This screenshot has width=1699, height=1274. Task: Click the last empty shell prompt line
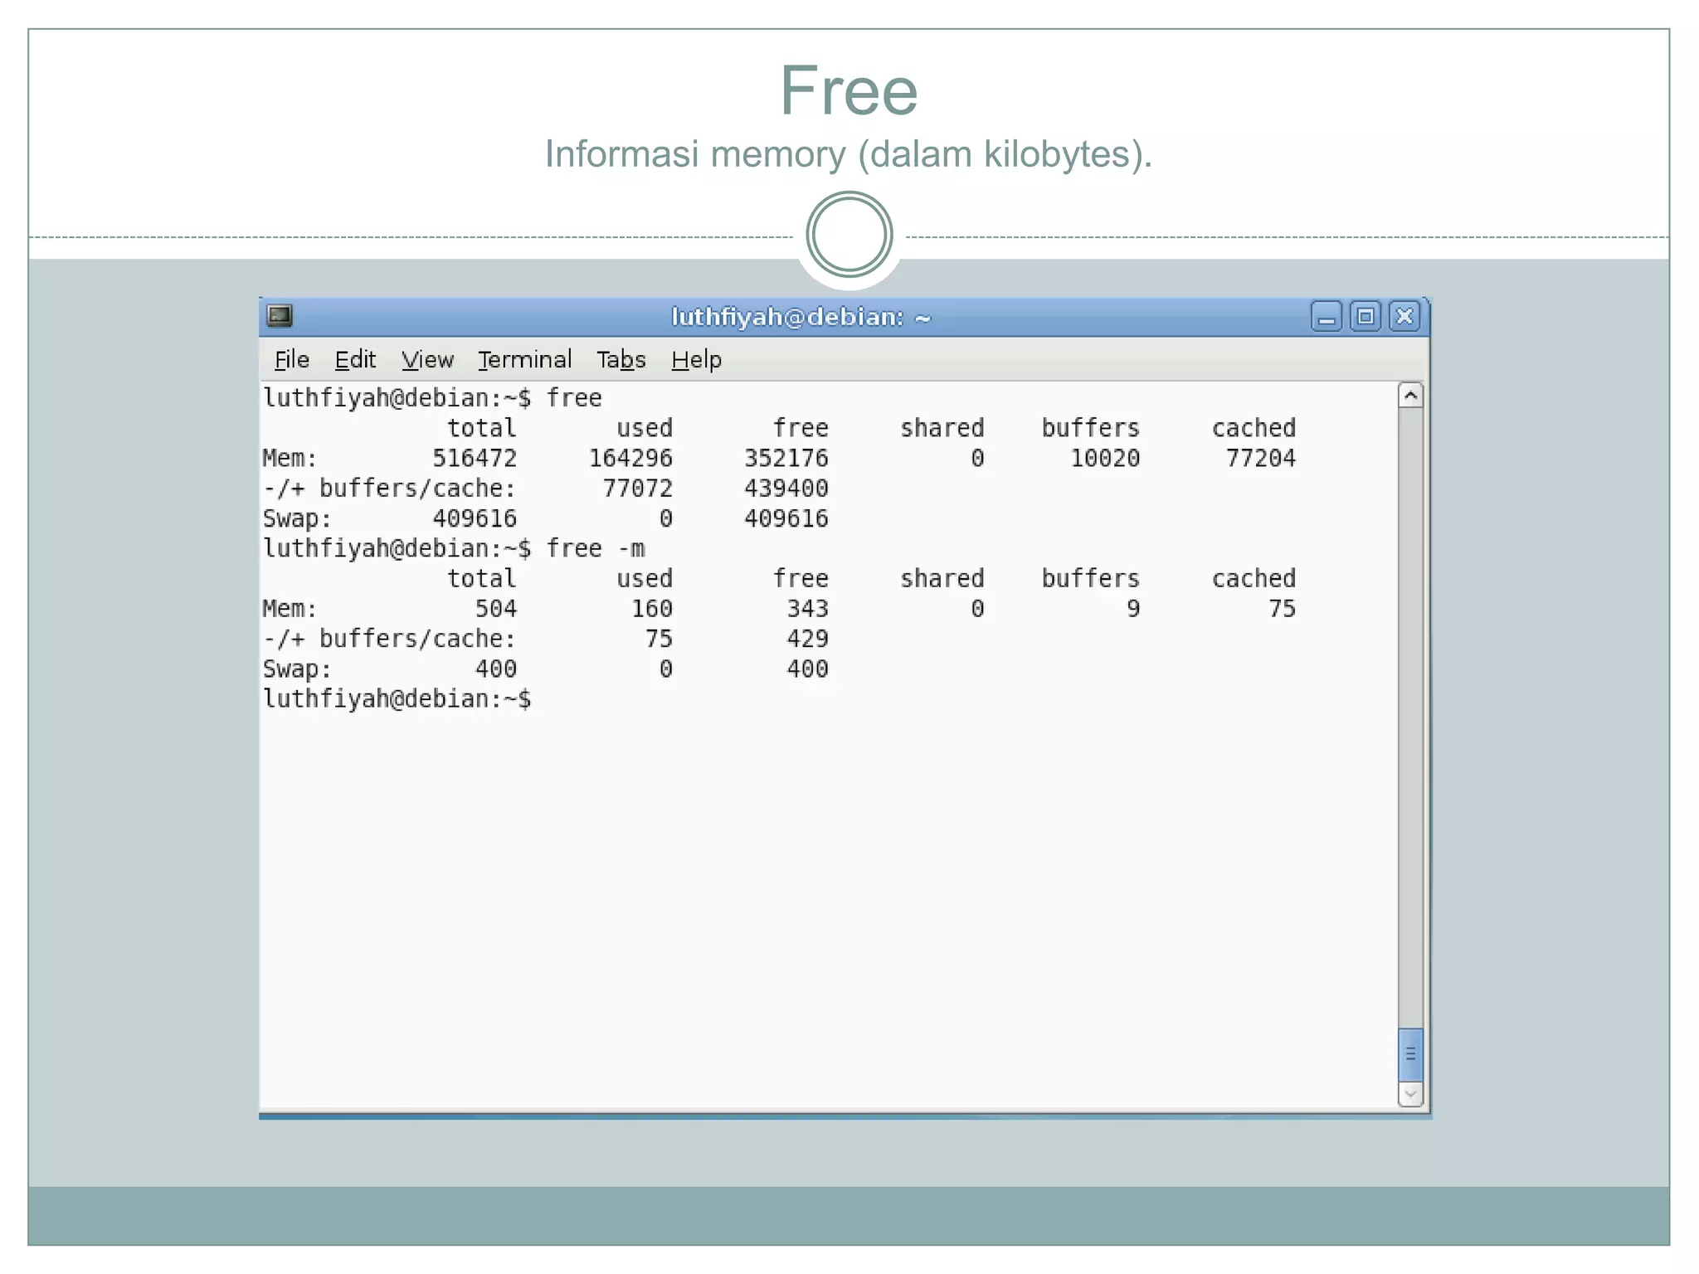(397, 699)
